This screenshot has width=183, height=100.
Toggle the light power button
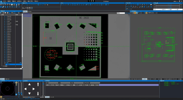point(19,97)
